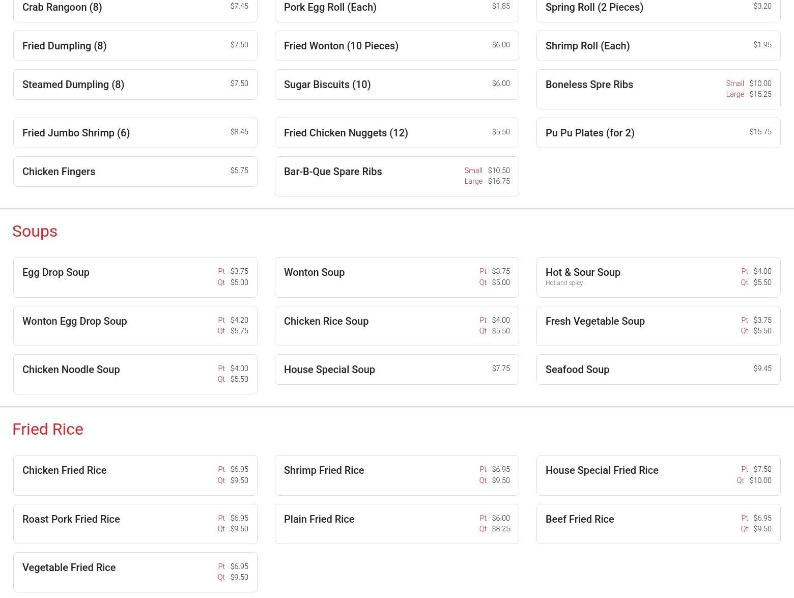Viewport: 794px width, 598px height.
Task: Open Pu Pu Plates (for 2)
Action: 659,133
